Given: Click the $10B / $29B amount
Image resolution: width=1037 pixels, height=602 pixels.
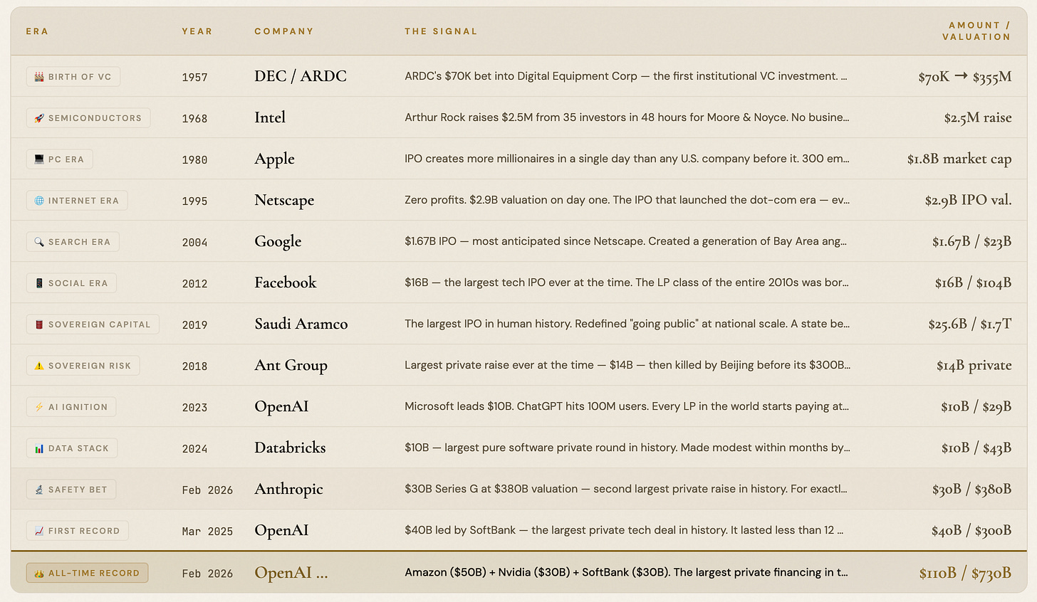Looking at the screenshot, I should point(976,407).
